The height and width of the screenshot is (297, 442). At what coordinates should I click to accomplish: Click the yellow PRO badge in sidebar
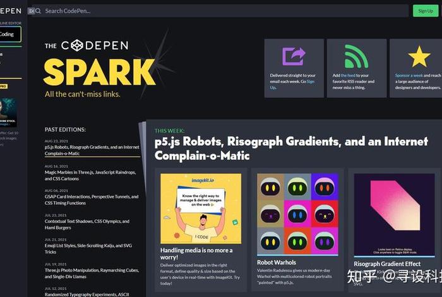(3, 87)
